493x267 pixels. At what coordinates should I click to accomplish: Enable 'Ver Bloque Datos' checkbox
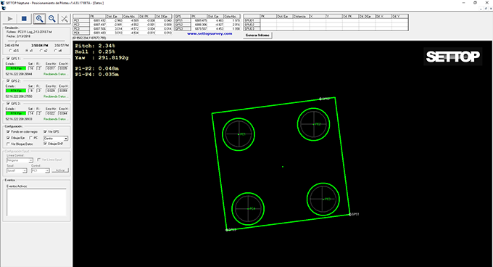8,144
